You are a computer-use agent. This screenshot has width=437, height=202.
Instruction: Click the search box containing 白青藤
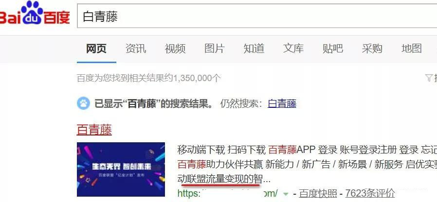pos(257,16)
